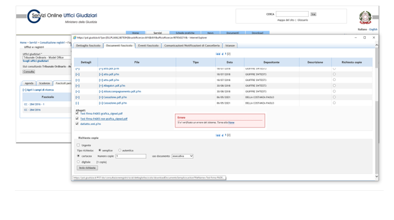The width and height of the screenshot is (394, 220).
Task: Click the Invio richiesta button
Action: [x=87, y=168]
